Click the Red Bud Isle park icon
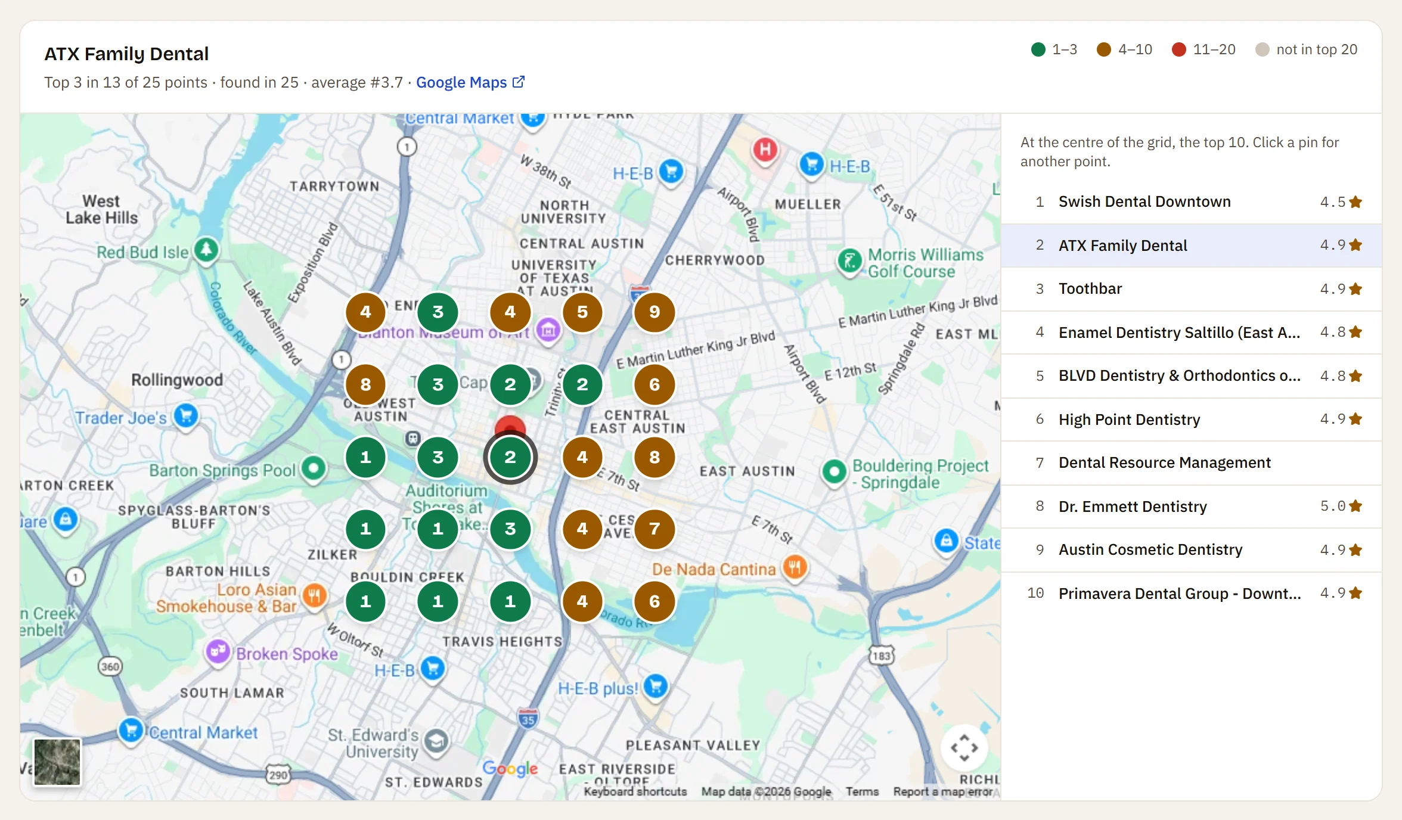1402x820 pixels. coord(206,249)
